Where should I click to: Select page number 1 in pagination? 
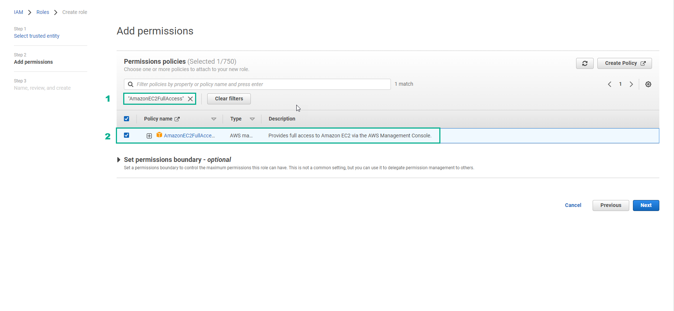tap(620, 84)
